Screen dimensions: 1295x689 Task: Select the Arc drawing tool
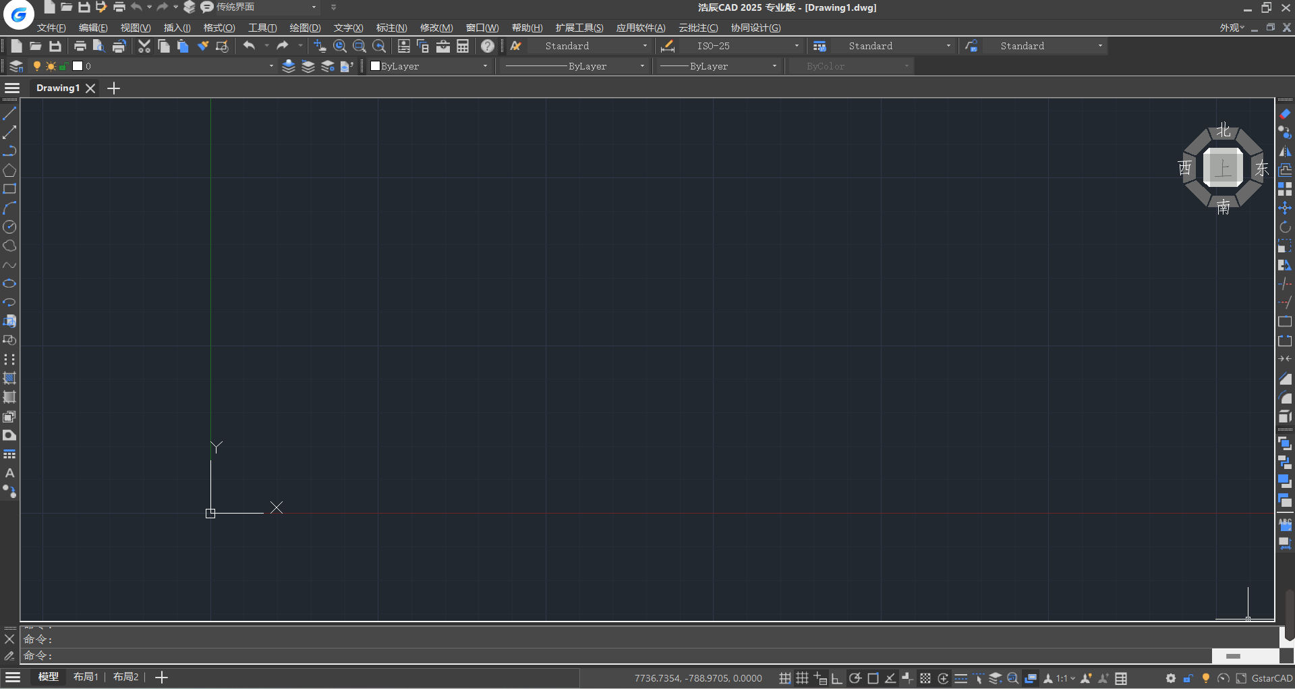point(9,208)
